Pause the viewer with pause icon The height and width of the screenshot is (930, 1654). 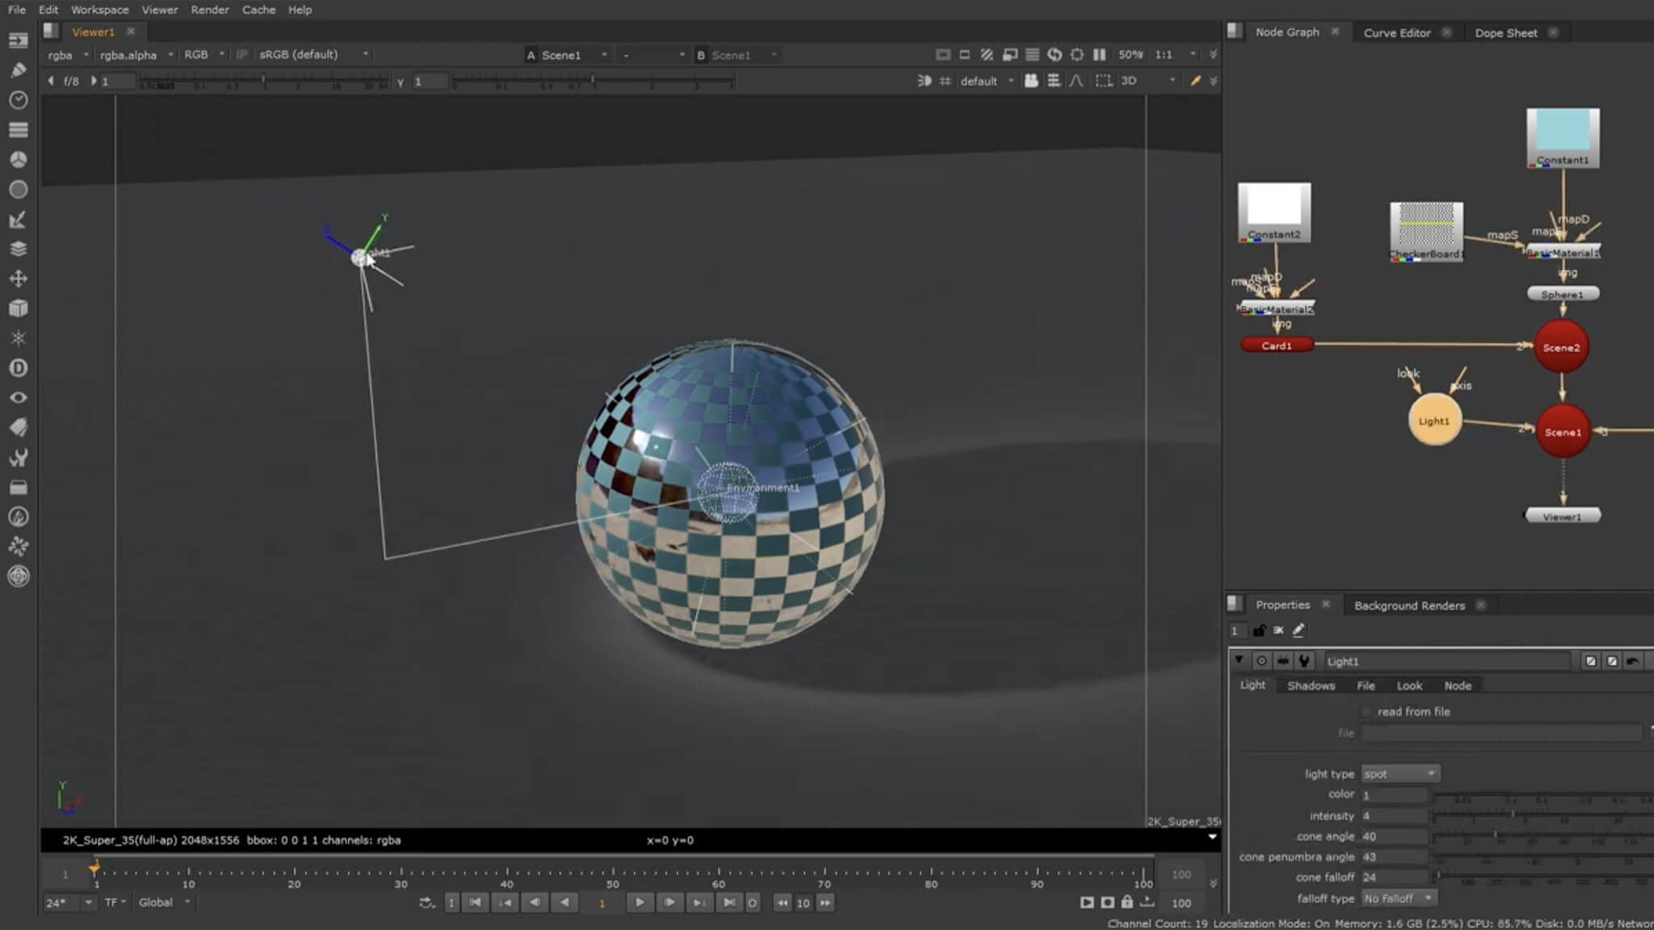(1099, 55)
